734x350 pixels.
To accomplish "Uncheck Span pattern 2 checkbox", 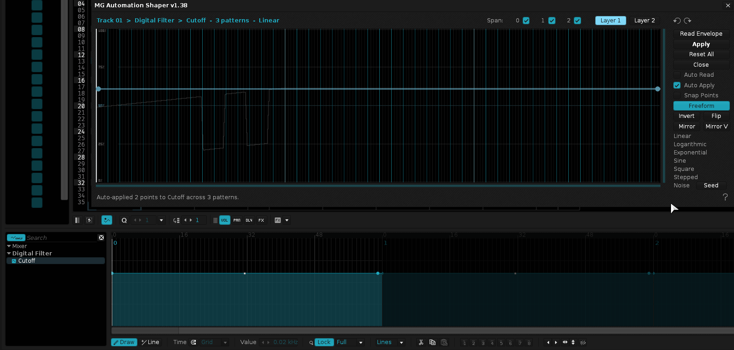I will pyautogui.click(x=577, y=21).
